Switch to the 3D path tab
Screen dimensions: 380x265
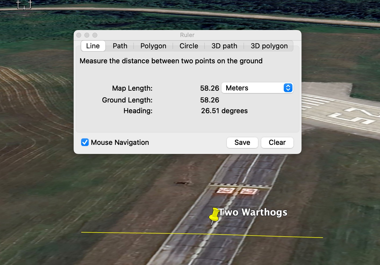[224, 46]
